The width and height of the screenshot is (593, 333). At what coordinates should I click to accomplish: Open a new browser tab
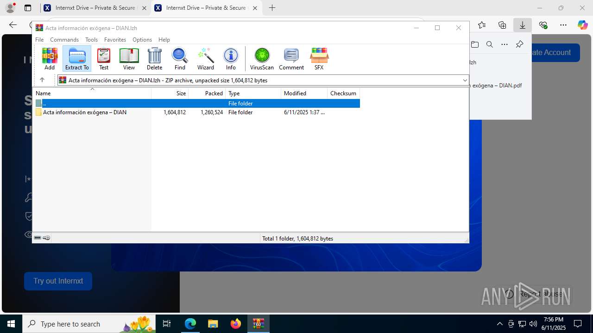click(x=272, y=8)
